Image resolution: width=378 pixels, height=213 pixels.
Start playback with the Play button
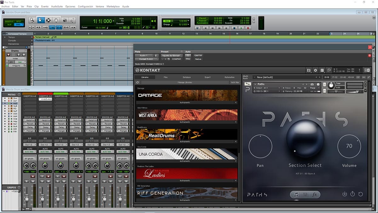coord(241,28)
